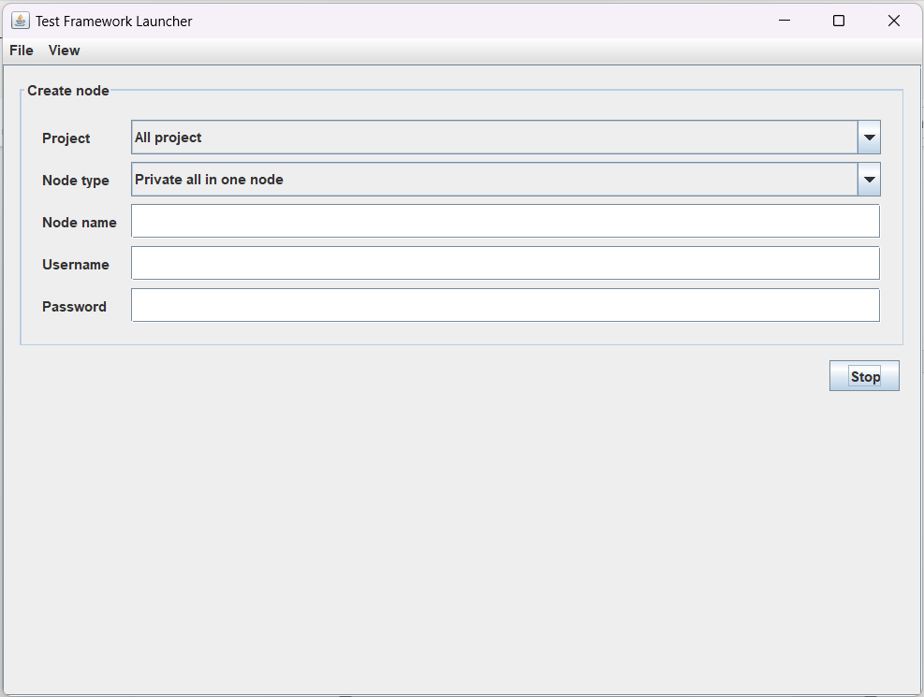Click the Project label

[x=66, y=138]
